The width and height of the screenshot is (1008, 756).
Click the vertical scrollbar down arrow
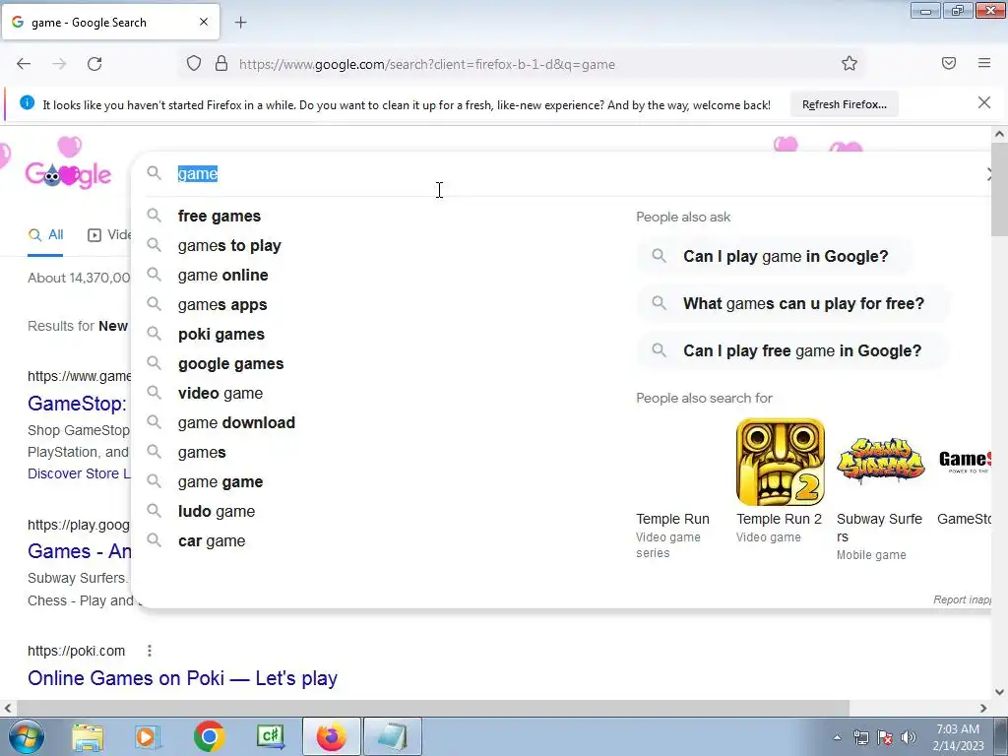point(999,692)
